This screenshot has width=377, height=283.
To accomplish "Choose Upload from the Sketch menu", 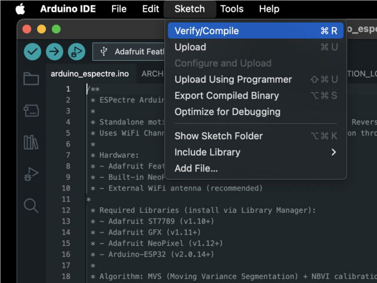I will coord(256,47).
